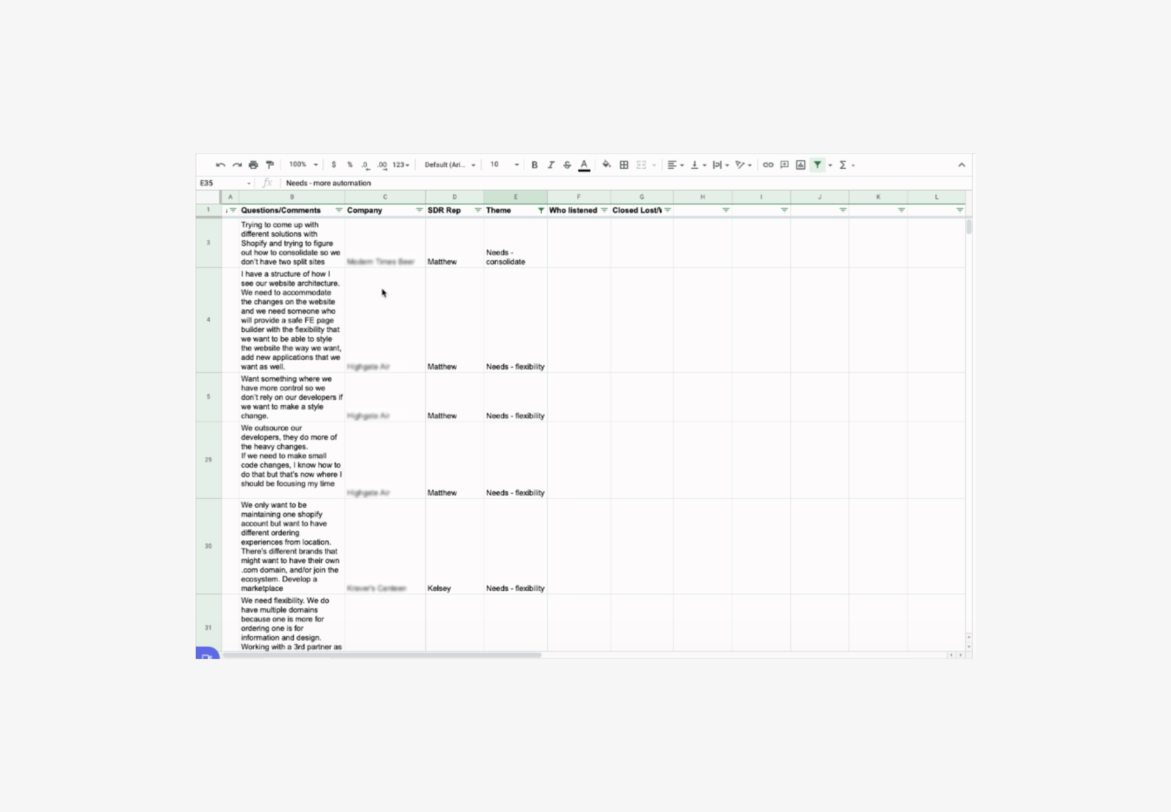Image resolution: width=1171 pixels, height=812 pixels.
Task: Toggle bold formatting
Action: tap(534, 165)
